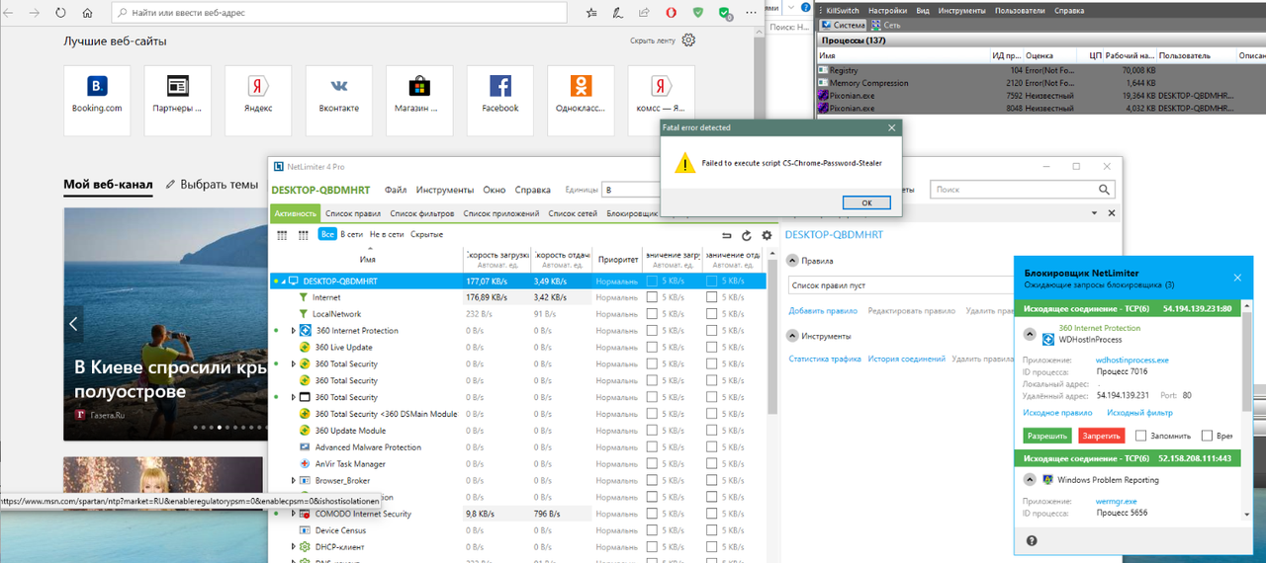Enable upload limit checkbox for Internet row

pyautogui.click(x=712, y=297)
